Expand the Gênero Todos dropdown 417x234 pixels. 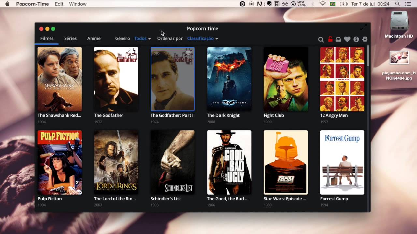(142, 38)
